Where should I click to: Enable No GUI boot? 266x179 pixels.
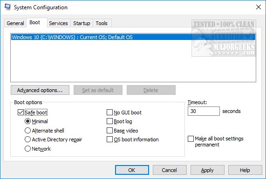click(109, 112)
